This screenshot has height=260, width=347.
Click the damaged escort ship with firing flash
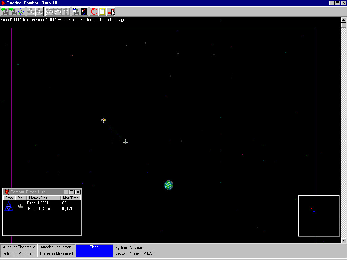point(103,120)
